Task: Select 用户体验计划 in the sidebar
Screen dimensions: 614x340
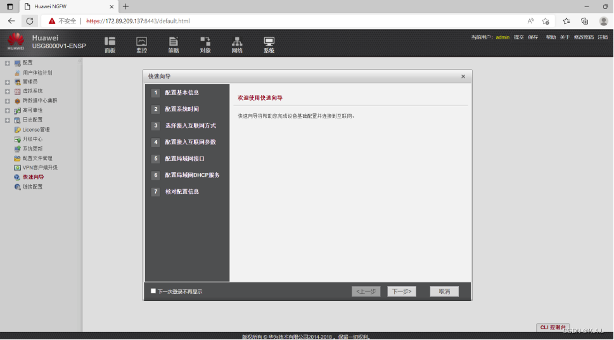Action: click(x=37, y=72)
